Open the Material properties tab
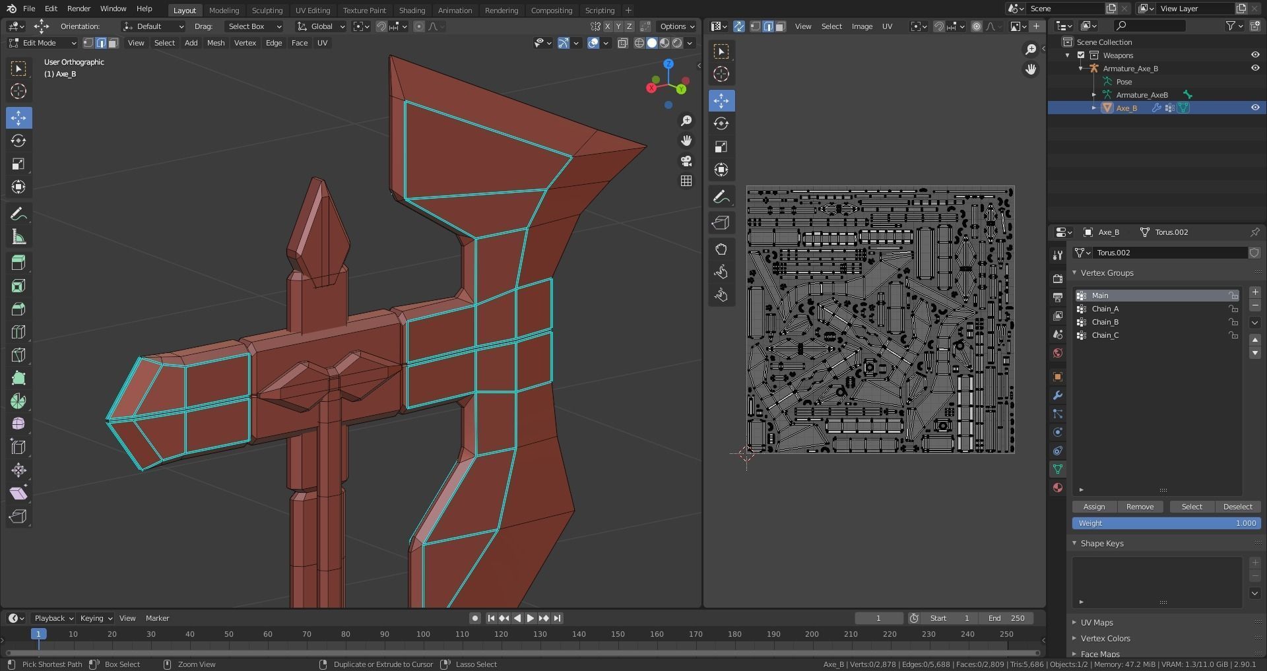Viewport: 1267px width, 671px height. coord(1058,488)
